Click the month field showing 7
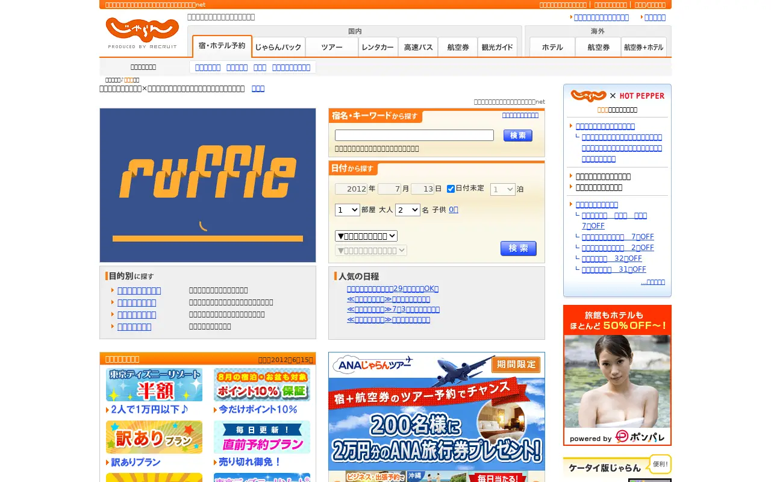This screenshot has height=482, width=771. coord(390,189)
